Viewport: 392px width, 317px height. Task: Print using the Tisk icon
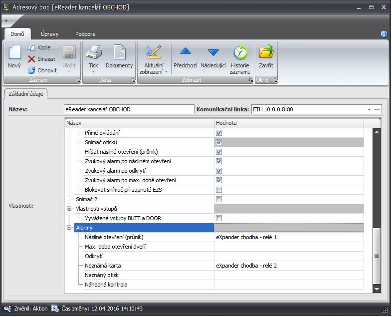pos(94,52)
